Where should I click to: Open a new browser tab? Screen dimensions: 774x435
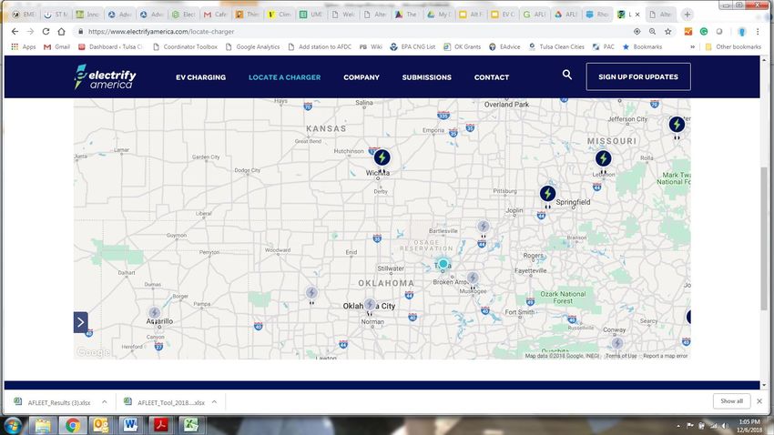pyautogui.click(x=687, y=15)
